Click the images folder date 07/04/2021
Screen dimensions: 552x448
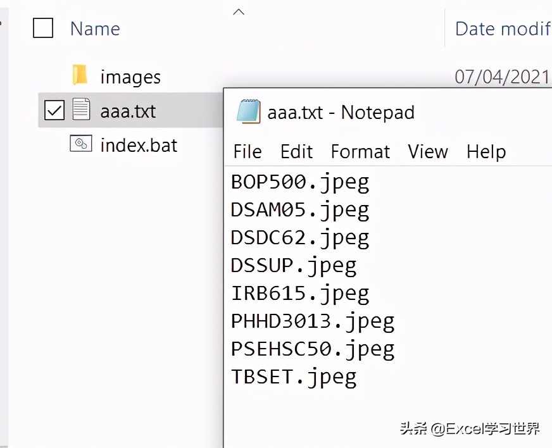coord(503,77)
